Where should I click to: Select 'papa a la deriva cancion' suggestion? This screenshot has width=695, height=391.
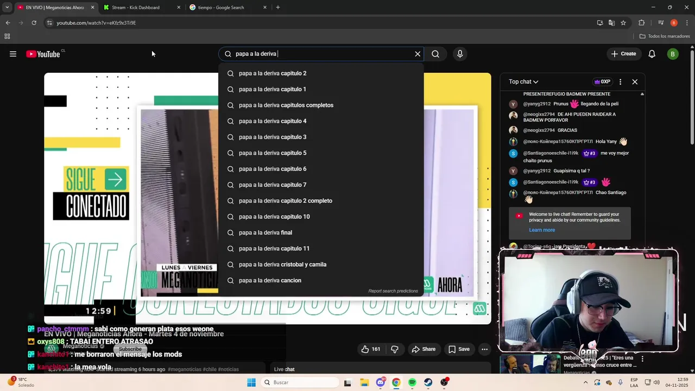[x=321, y=280]
